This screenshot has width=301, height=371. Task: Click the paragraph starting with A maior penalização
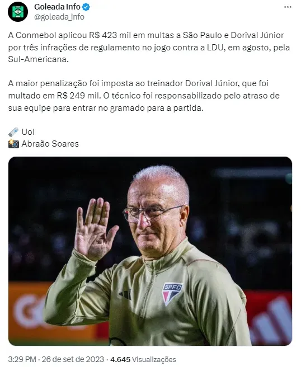[144, 96]
